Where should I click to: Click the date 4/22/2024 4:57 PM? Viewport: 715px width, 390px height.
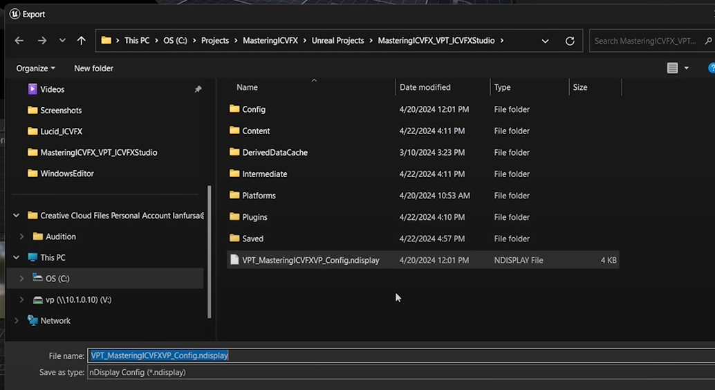431,239
